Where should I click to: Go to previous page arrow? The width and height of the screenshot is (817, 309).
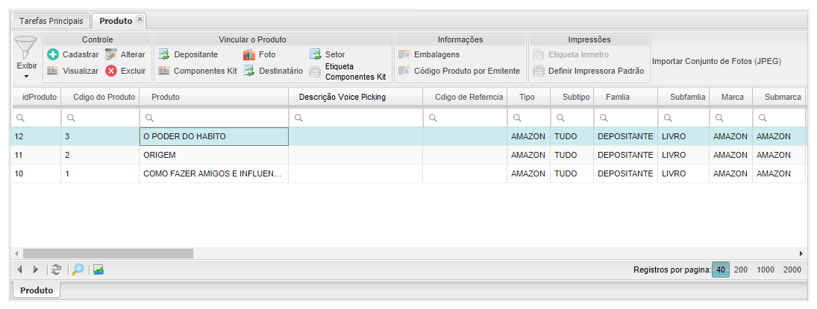[x=19, y=270]
